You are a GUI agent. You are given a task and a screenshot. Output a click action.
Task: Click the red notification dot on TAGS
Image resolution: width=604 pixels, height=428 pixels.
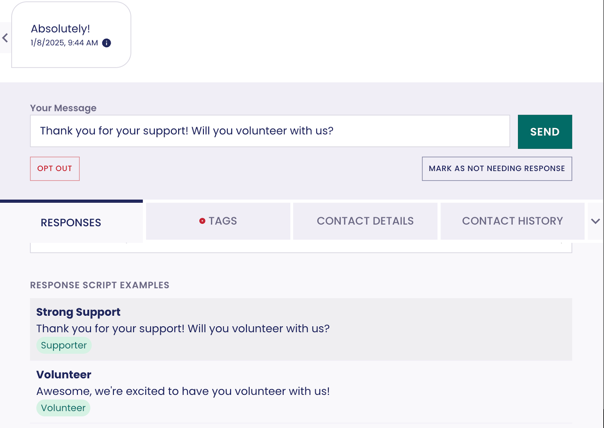202,221
